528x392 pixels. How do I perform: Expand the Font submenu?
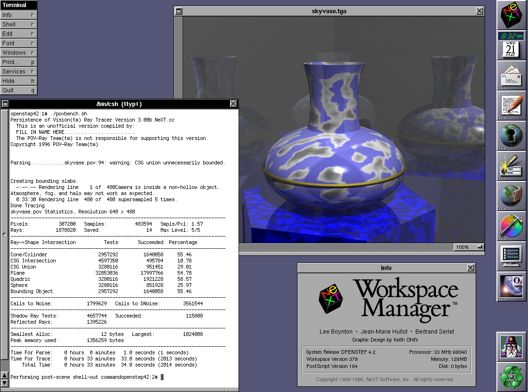[18, 43]
